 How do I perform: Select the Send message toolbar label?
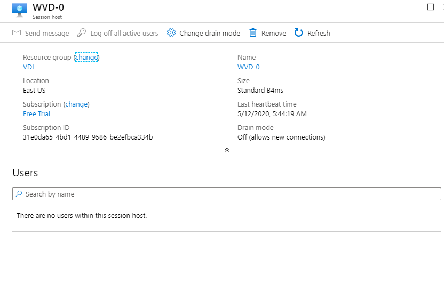coord(47,34)
